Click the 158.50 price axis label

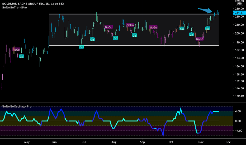tap(239, 74)
